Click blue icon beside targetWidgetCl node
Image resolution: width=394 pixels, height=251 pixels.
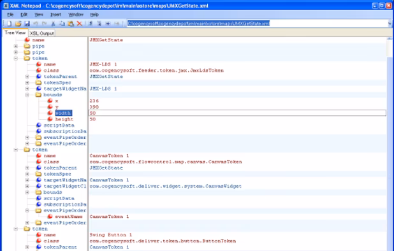tap(39, 186)
